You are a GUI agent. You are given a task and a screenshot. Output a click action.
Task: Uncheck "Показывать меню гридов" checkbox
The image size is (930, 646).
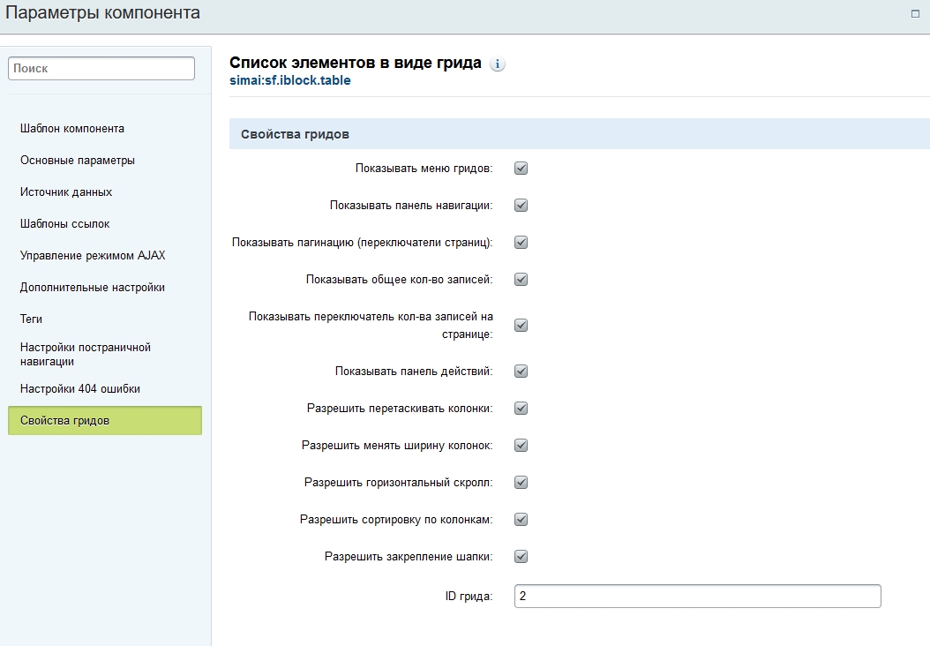click(521, 169)
